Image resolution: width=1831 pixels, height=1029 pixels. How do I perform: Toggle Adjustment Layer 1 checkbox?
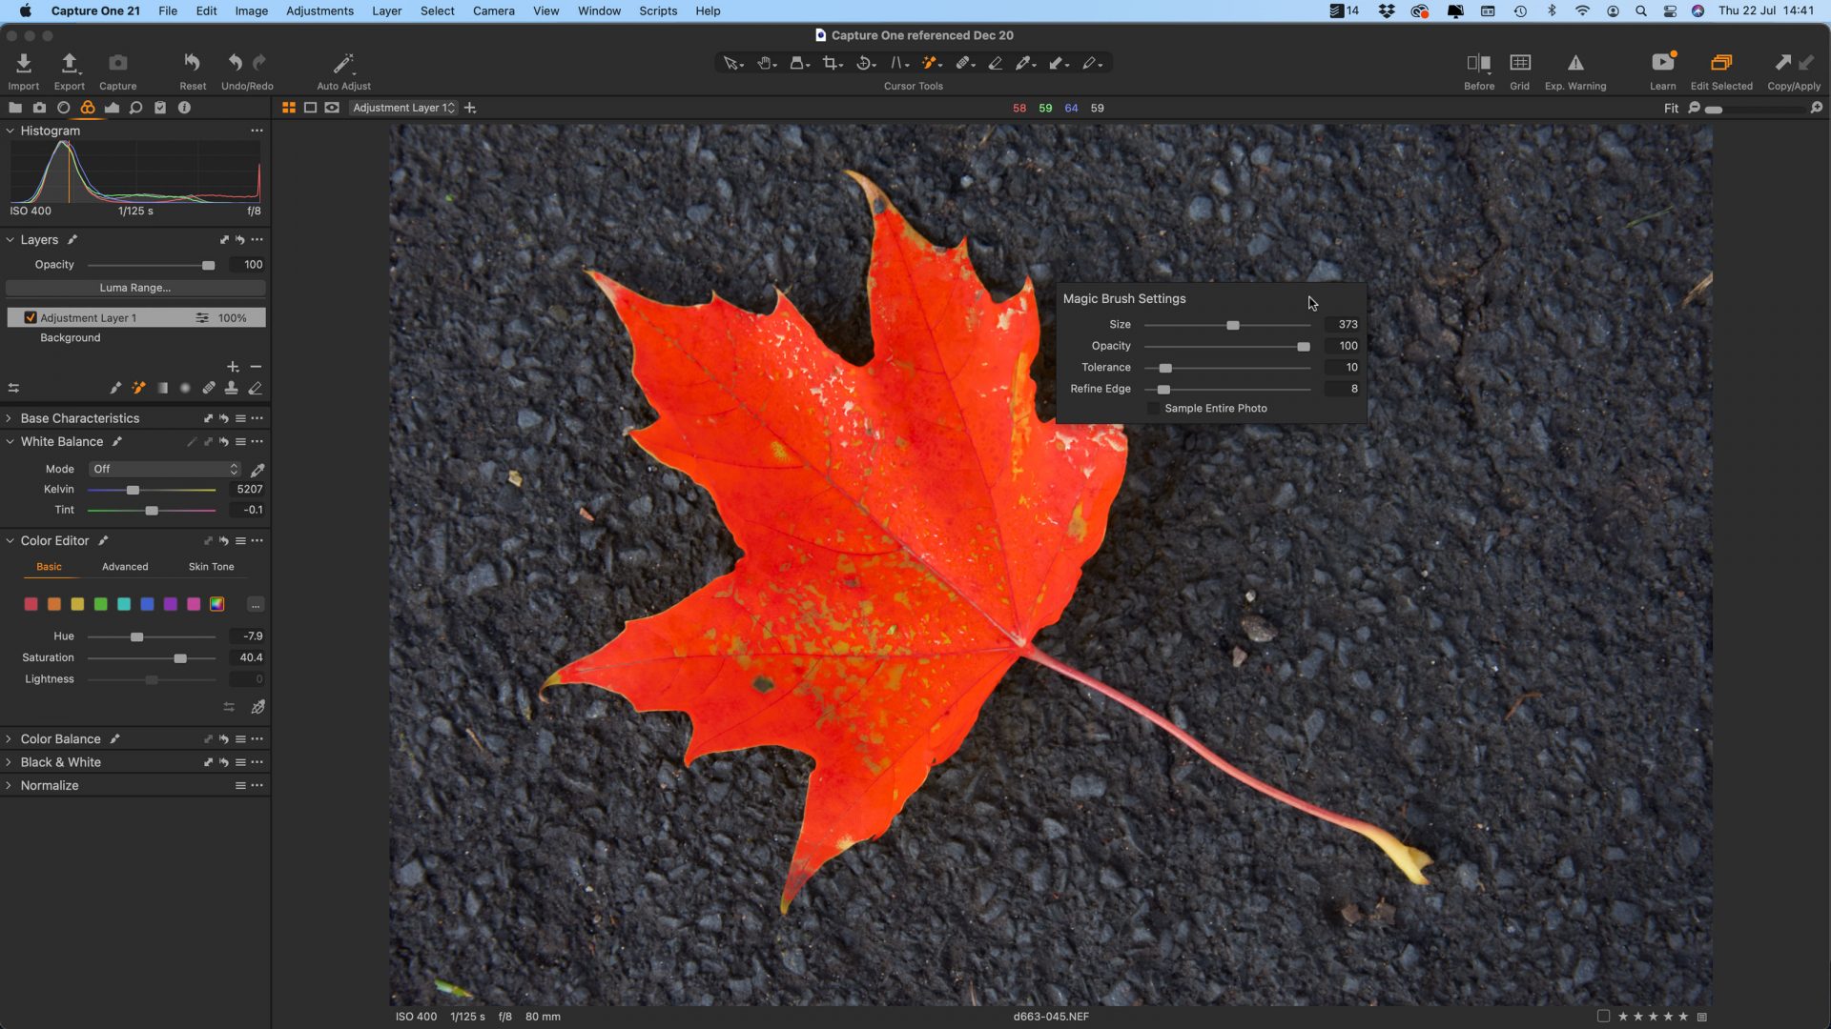tap(31, 317)
